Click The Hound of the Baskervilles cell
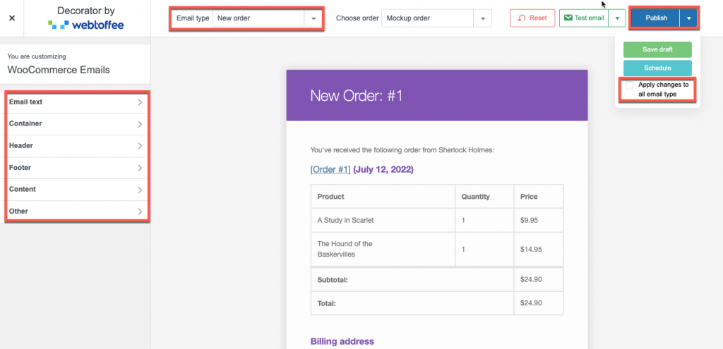This screenshot has height=349, width=723. [x=383, y=249]
